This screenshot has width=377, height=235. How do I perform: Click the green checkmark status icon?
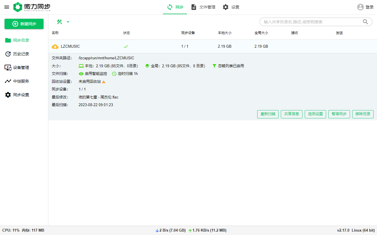[126, 46]
